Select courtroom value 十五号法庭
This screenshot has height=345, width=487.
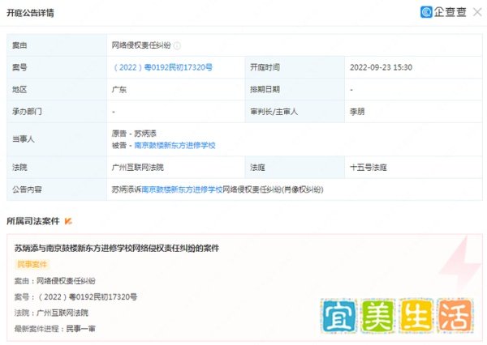coord(368,168)
